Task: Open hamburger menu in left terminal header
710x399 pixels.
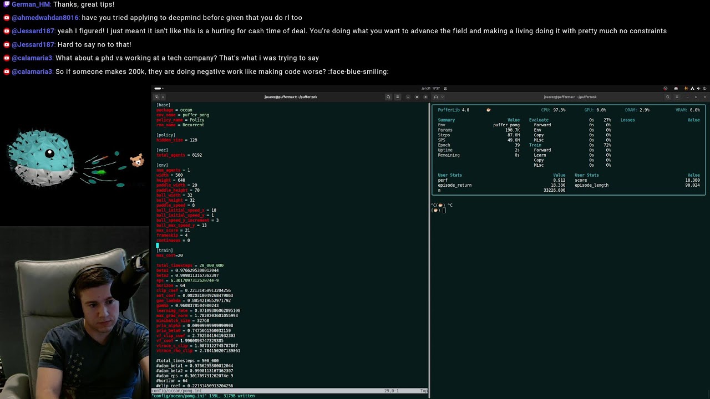Action: pyautogui.click(x=397, y=97)
